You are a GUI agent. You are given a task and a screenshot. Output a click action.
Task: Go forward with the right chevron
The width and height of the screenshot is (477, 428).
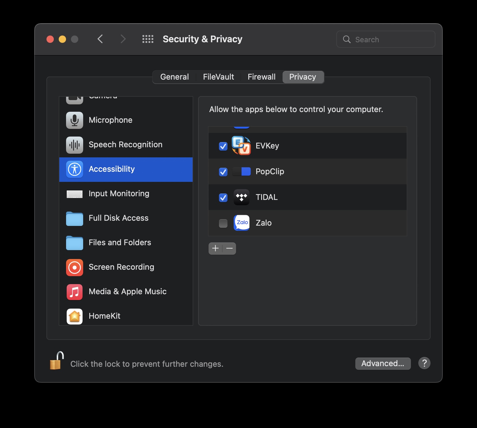pos(123,39)
